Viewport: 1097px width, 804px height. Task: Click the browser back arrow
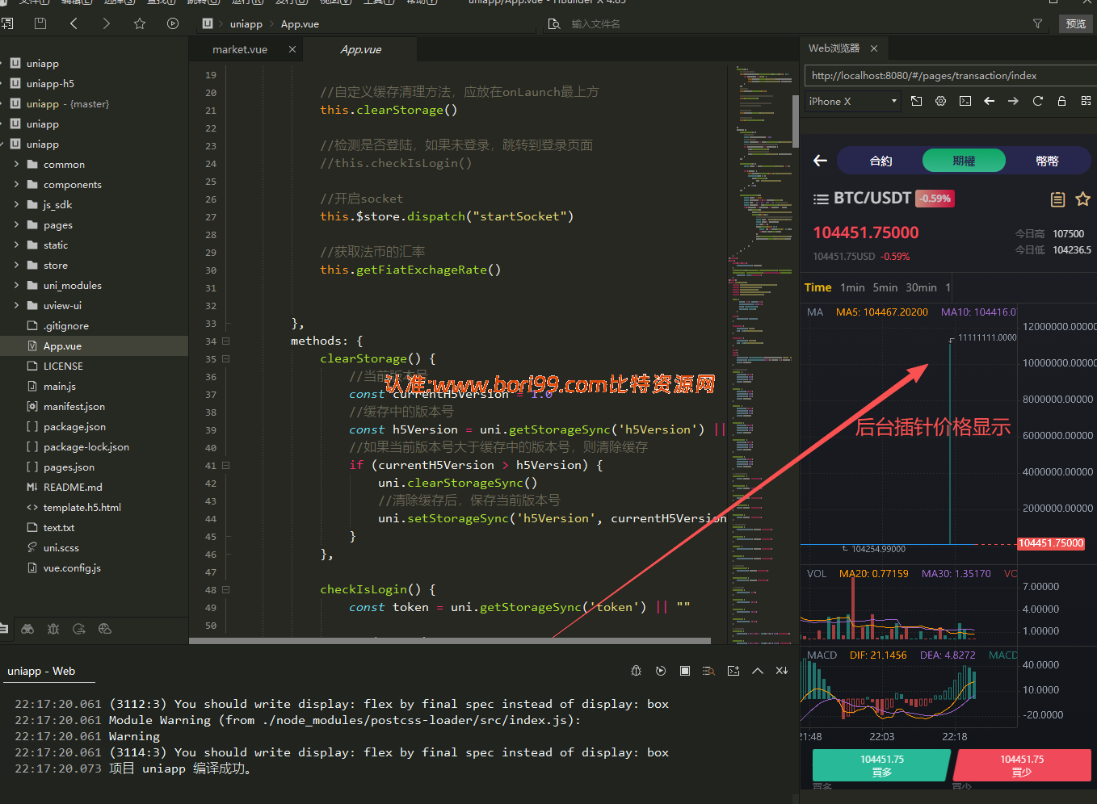point(990,101)
